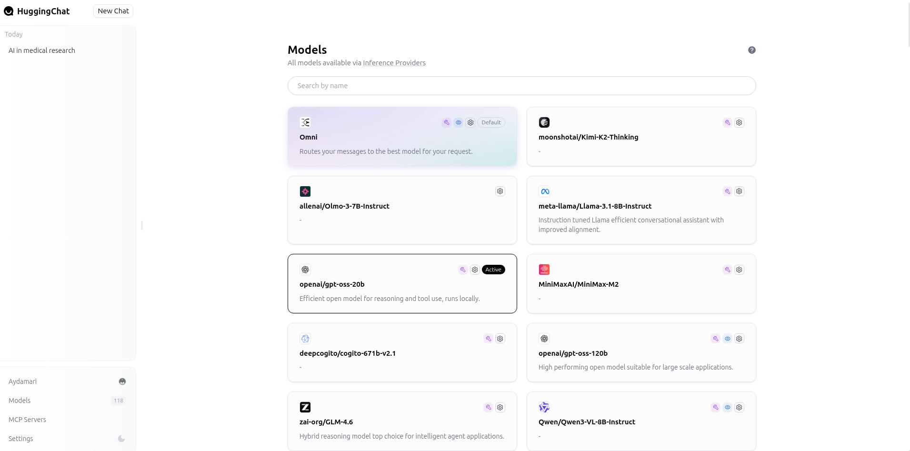
Task: Click the Aydamari user avatar icon
Action: pos(122,381)
